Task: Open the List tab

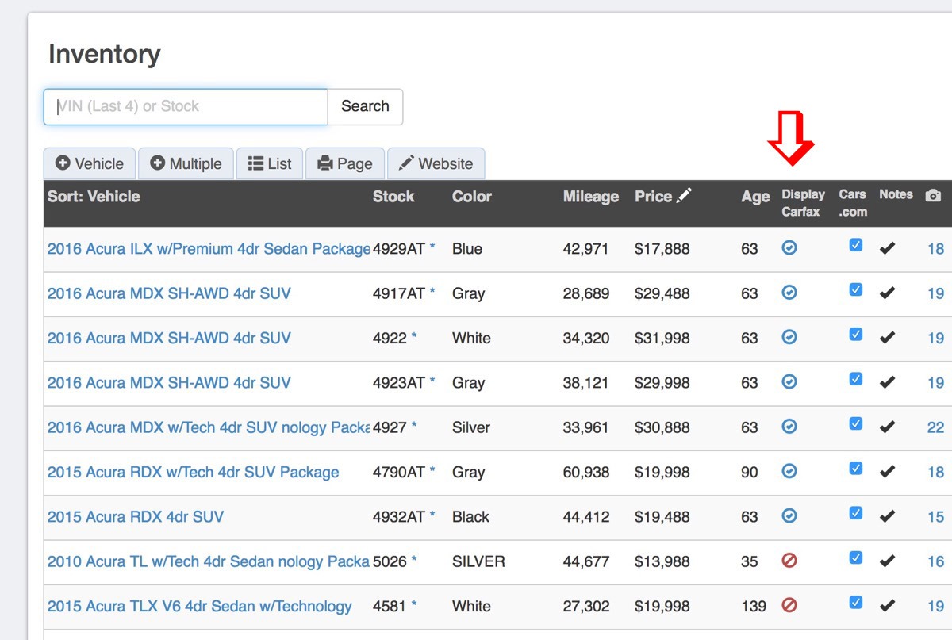Action: coord(270,164)
